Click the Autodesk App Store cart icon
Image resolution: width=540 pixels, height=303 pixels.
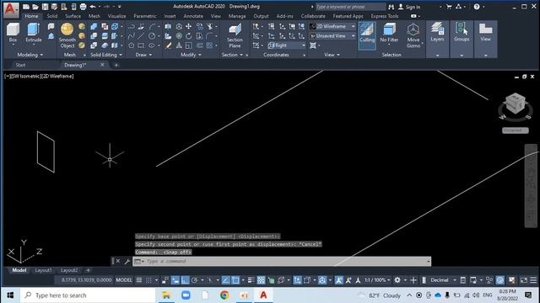[x=449, y=7]
